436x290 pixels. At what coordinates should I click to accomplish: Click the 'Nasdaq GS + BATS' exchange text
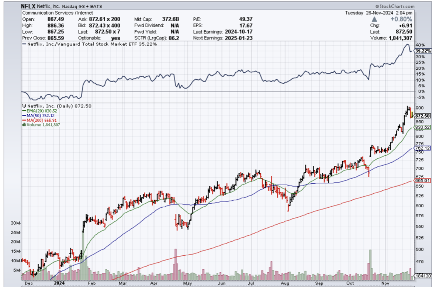tap(82, 6)
